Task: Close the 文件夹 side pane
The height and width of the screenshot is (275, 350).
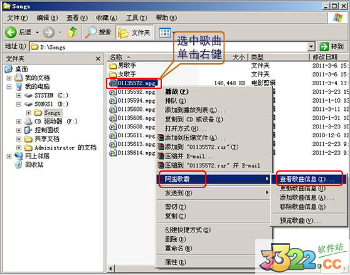Action: [98, 59]
